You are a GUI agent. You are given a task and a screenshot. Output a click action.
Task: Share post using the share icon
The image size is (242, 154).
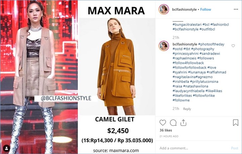[x=184, y=123]
